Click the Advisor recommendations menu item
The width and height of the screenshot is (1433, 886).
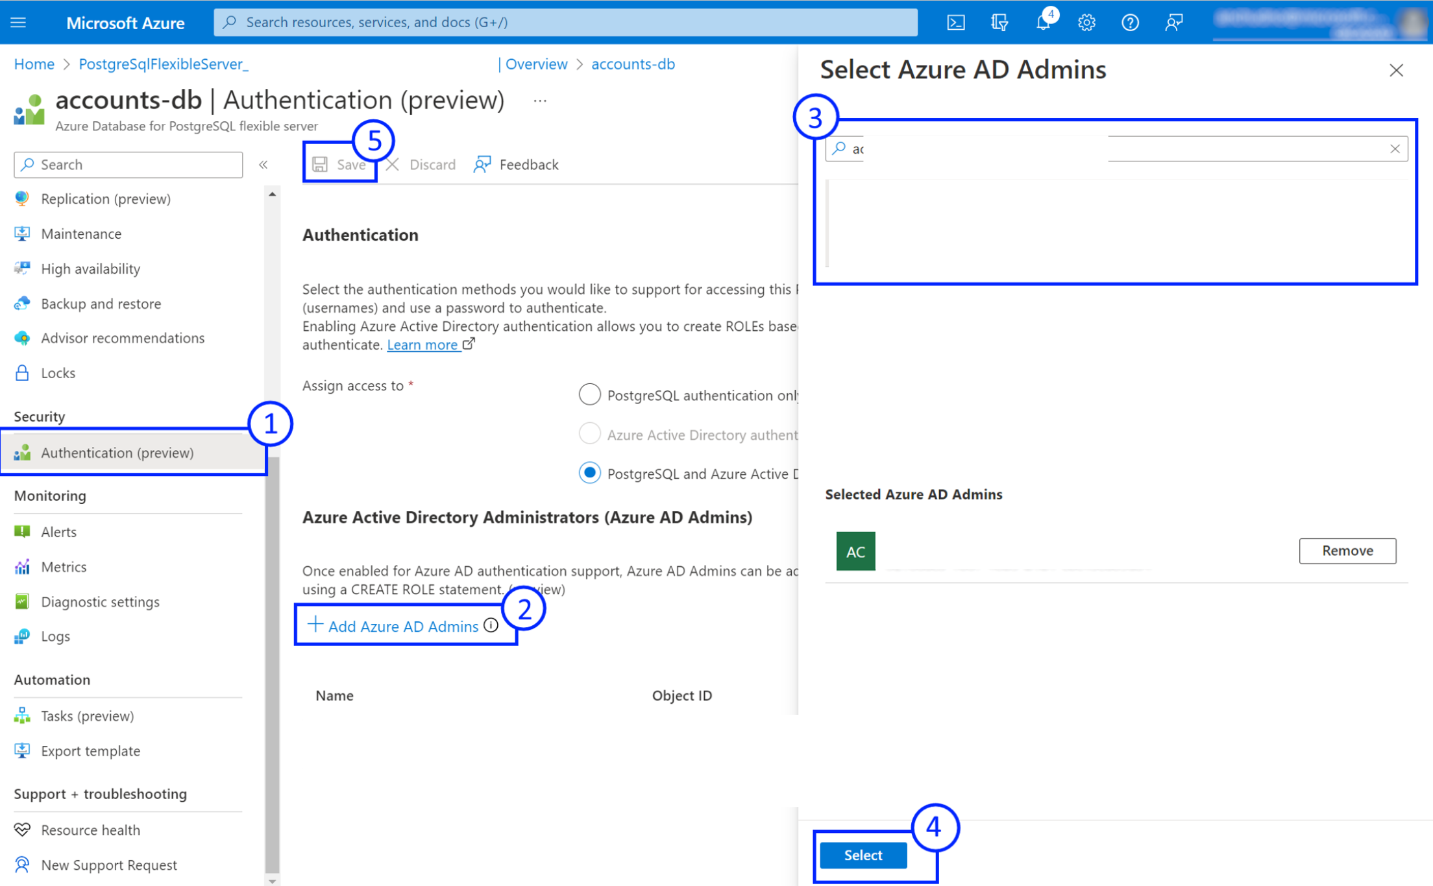click(122, 337)
